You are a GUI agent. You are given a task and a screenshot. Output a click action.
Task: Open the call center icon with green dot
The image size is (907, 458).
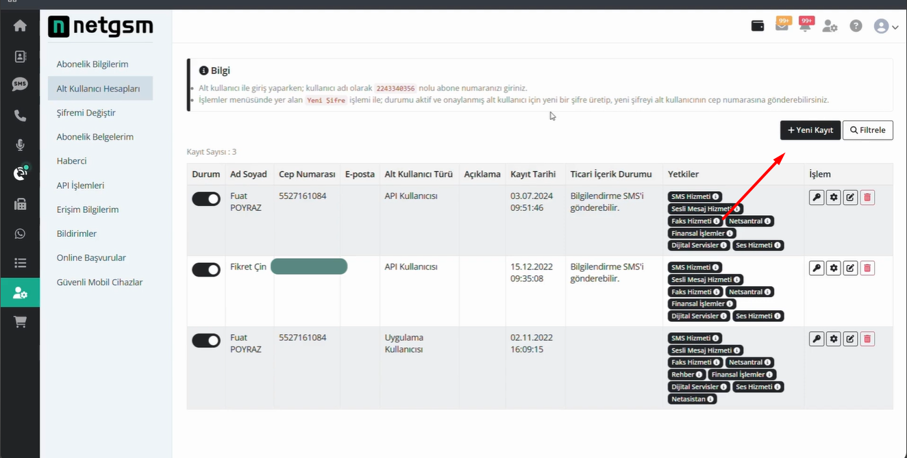[21, 173]
